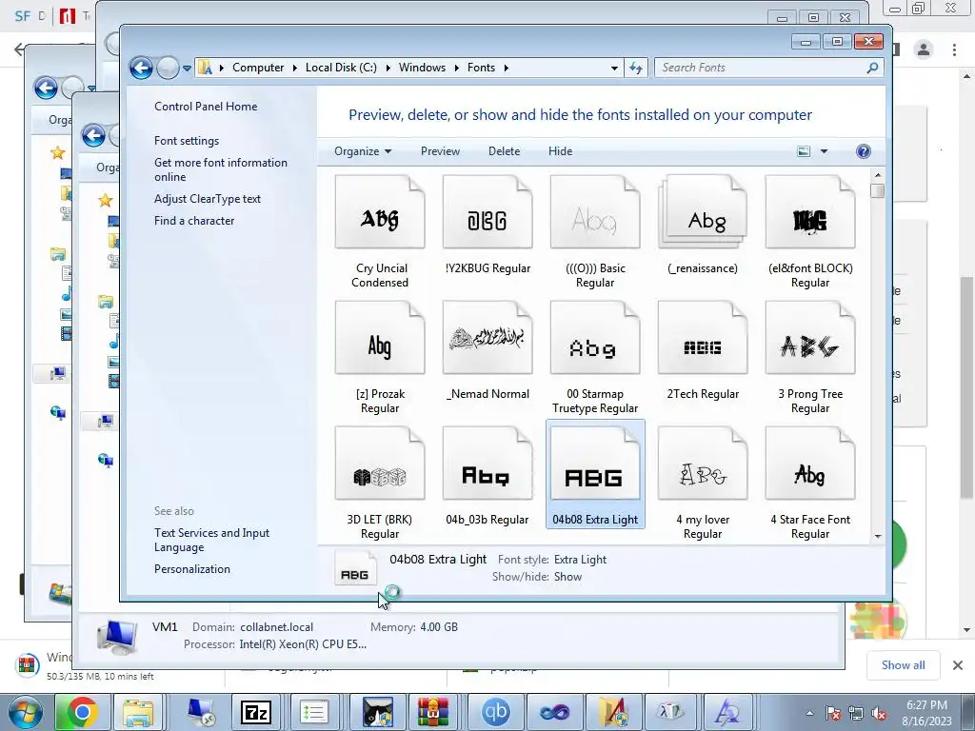Select the 3D LET (BRK) Regular icon
Viewport: 975px width, 731px height.
pyautogui.click(x=379, y=464)
